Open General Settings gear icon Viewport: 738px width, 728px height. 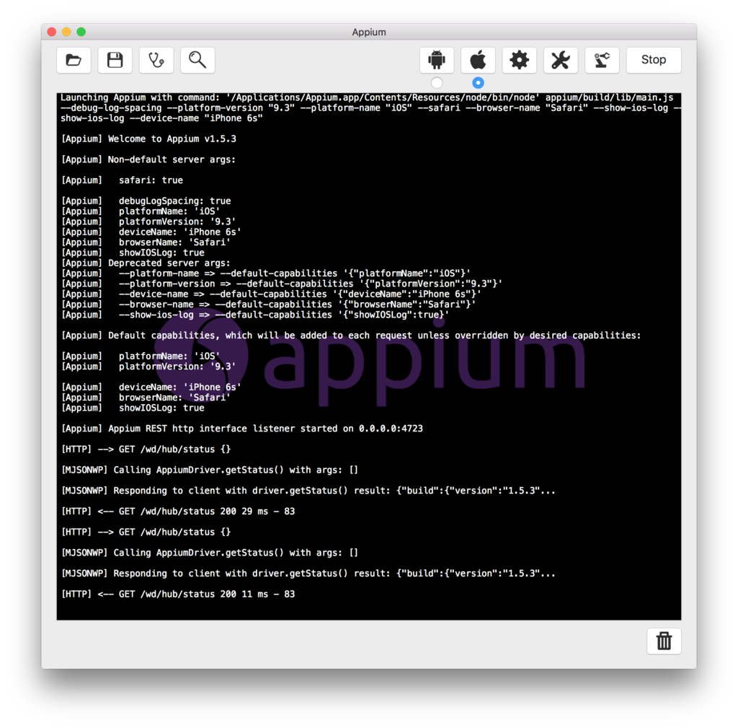coord(519,60)
